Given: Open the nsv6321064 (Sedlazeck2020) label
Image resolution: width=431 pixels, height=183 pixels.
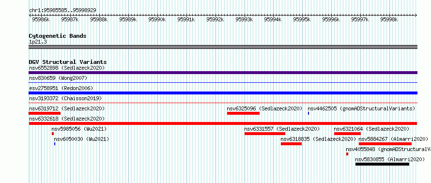Looking at the screenshot, I should [x=371, y=129].
